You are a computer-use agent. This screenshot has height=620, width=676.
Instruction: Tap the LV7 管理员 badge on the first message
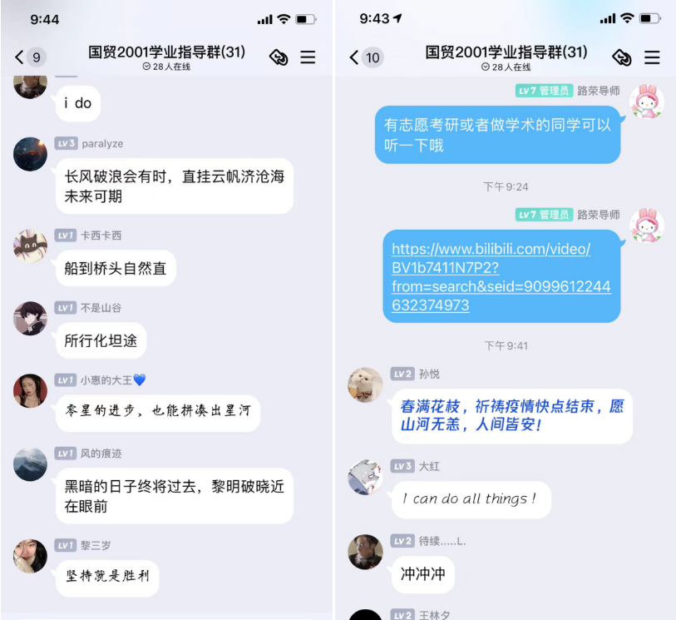[x=544, y=91]
